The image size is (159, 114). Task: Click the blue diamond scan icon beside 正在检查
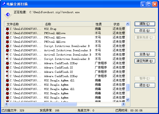(x=8, y=15)
